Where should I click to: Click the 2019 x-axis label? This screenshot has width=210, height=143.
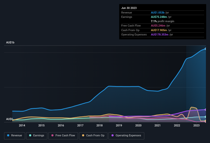119,125
